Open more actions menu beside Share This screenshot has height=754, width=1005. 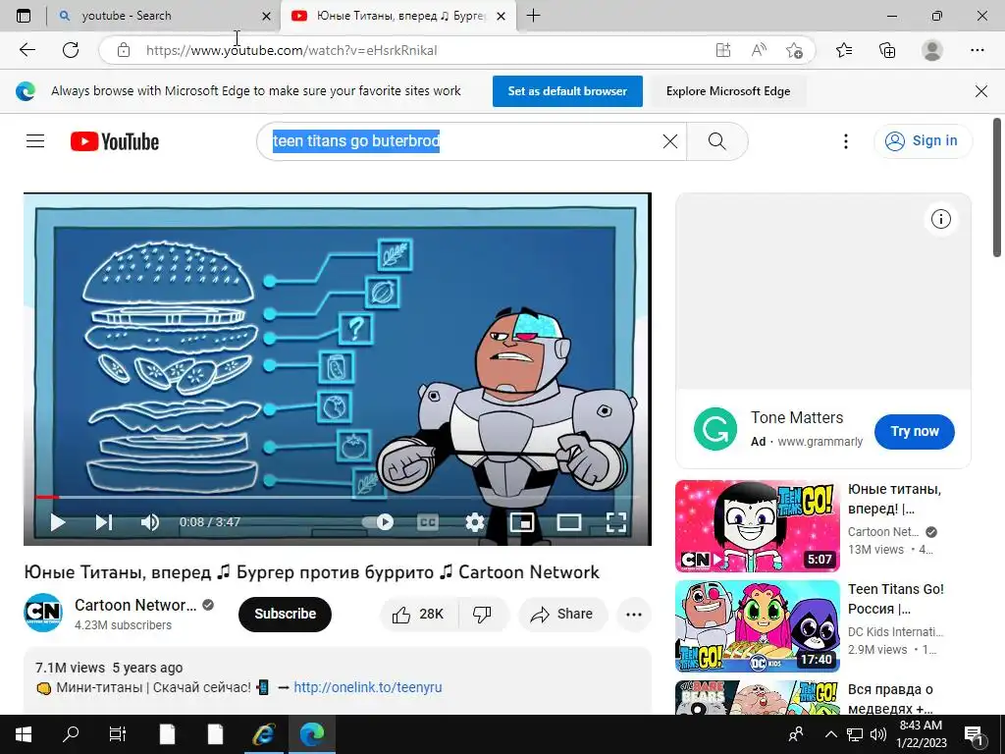pyautogui.click(x=634, y=615)
